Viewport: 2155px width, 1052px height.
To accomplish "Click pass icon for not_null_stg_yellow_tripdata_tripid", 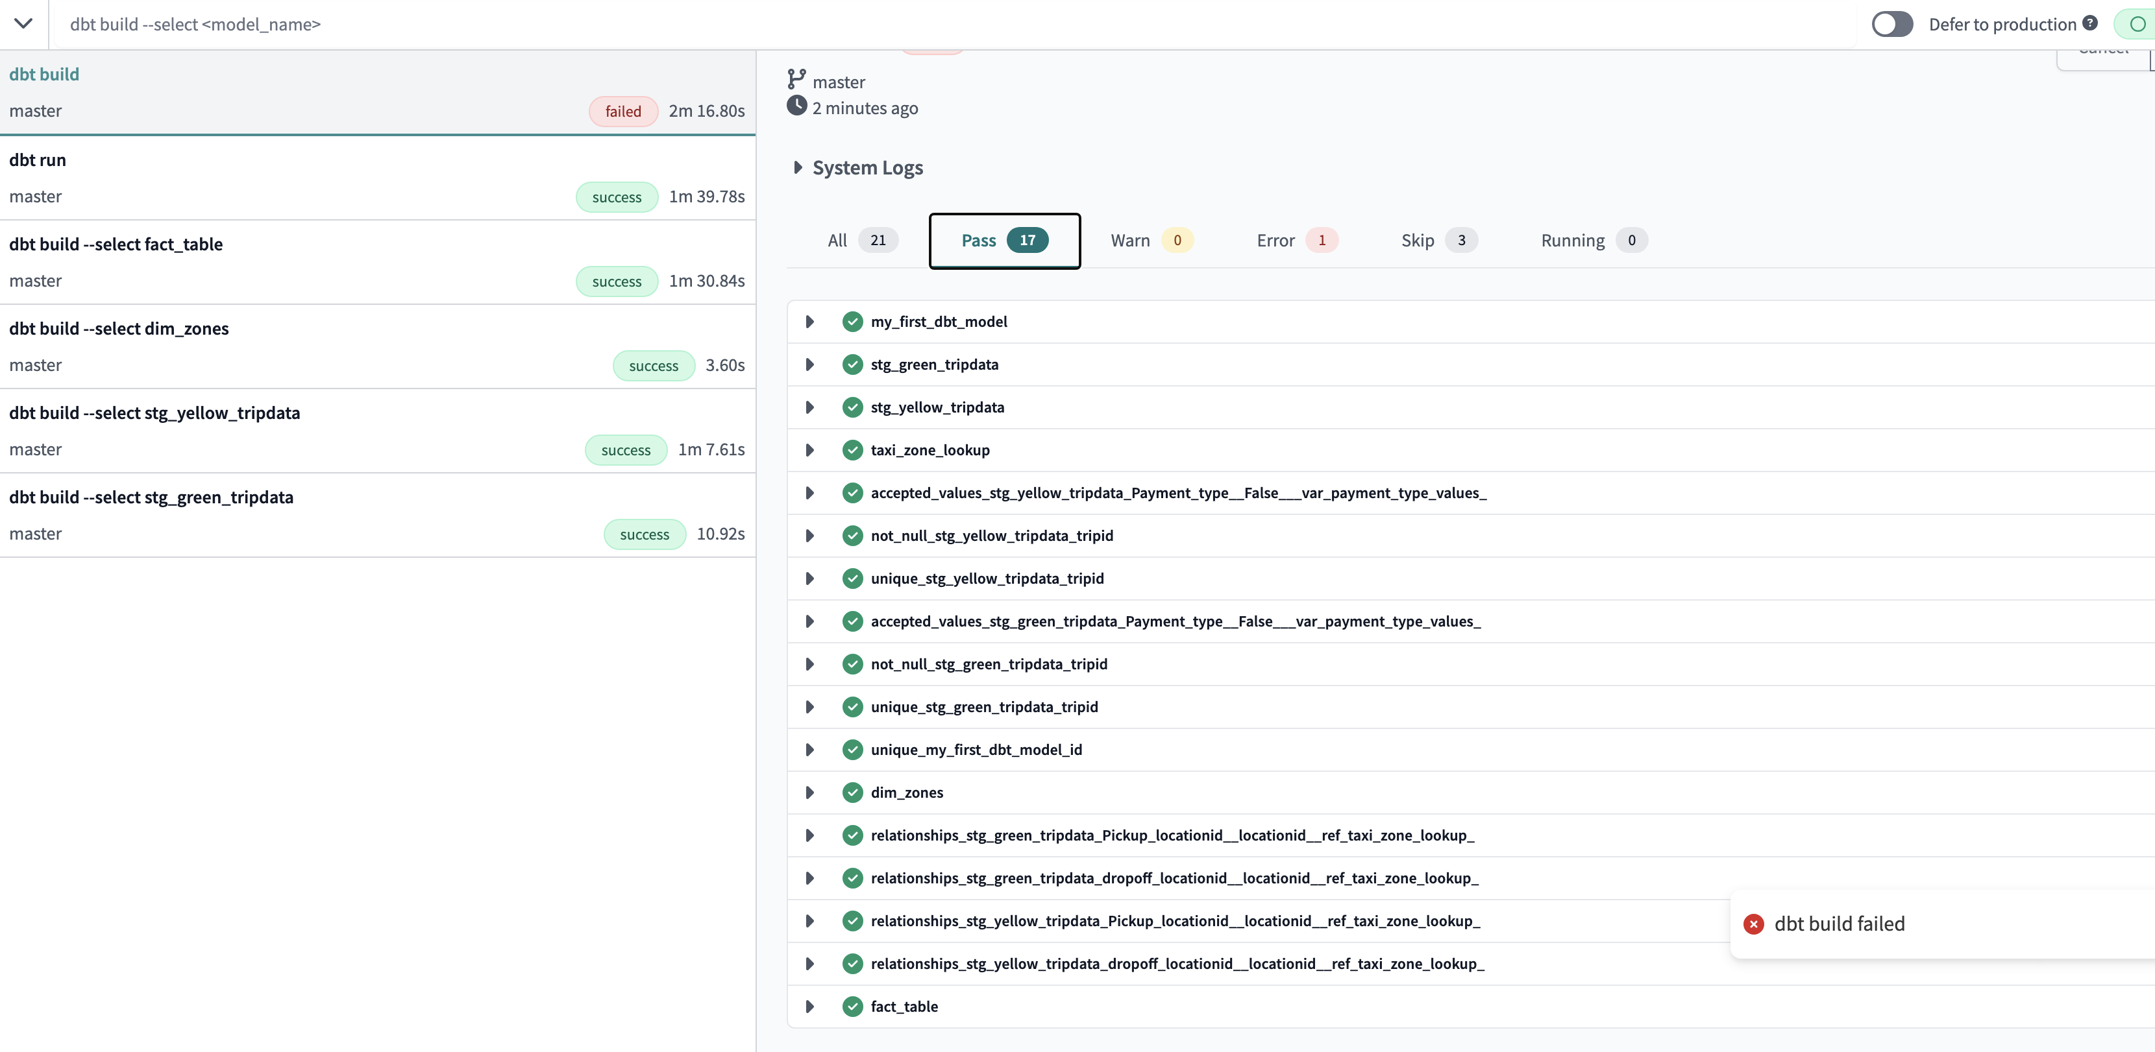I will [852, 536].
